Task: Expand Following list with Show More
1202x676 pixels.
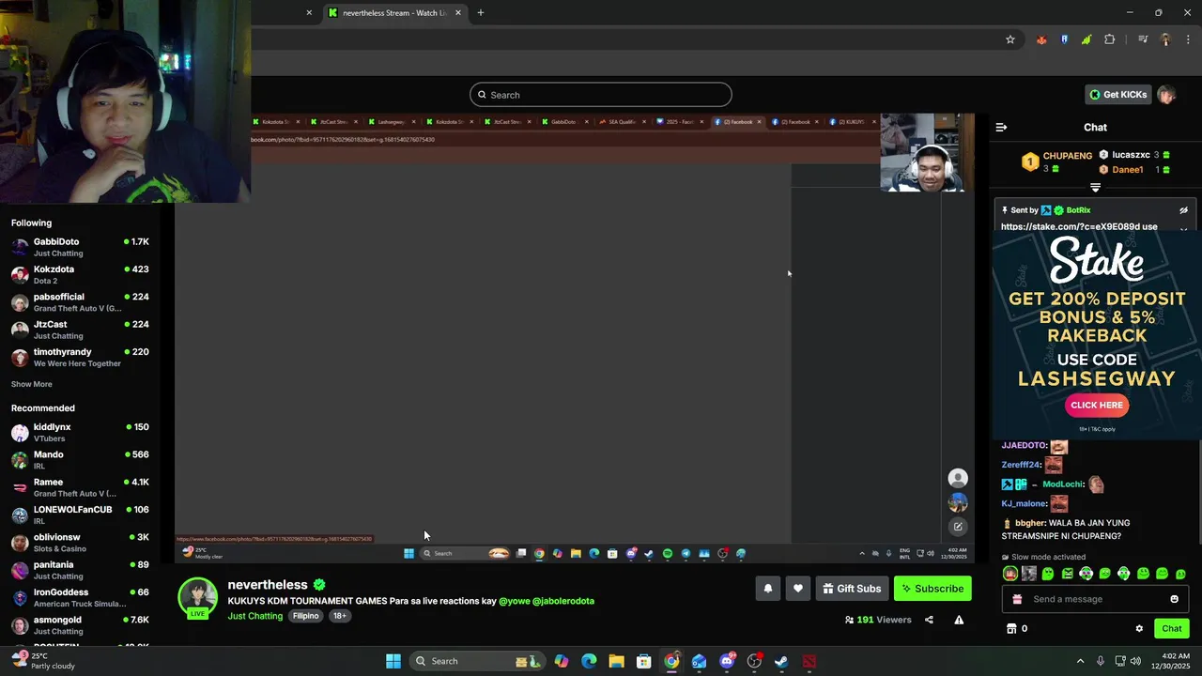Action: pyautogui.click(x=32, y=384)
